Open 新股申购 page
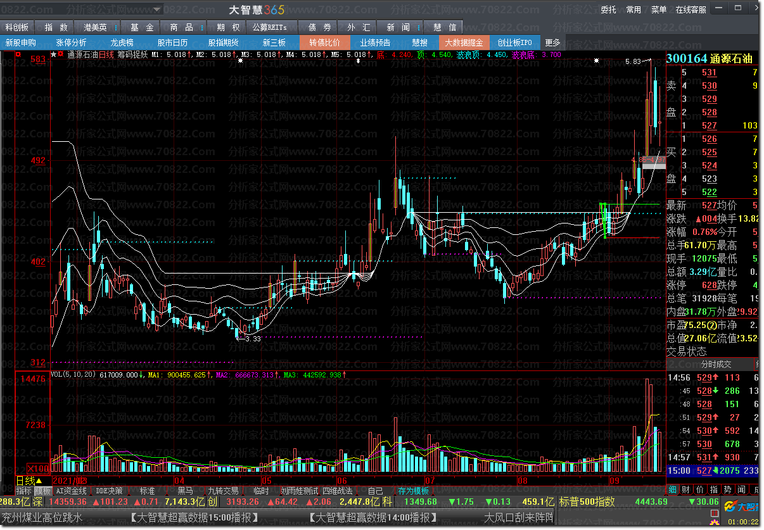This screenshot has height=530, width=764. point(20,42)
